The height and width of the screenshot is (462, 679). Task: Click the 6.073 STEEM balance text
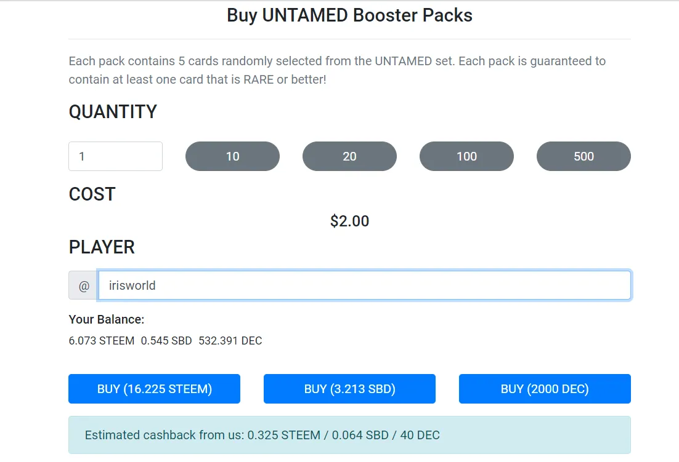point(101,341)
